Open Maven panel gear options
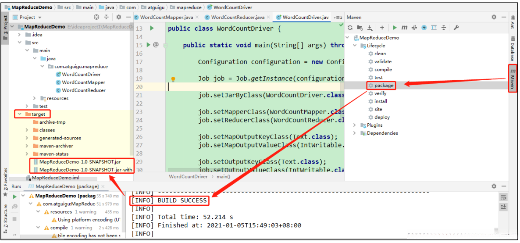 pyautogui.click(x=494, y=17)
